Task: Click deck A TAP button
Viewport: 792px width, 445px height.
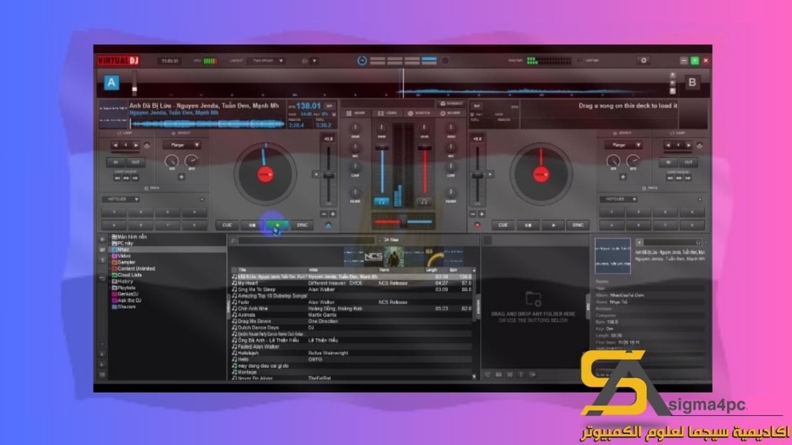Action: 329,106
